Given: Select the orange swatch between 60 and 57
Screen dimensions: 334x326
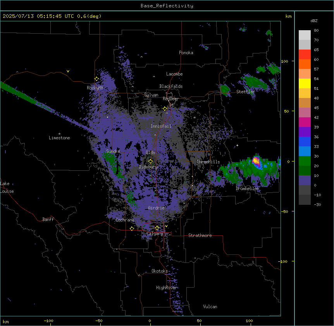Looking at the screenshot, I should [x=305, y=64].
